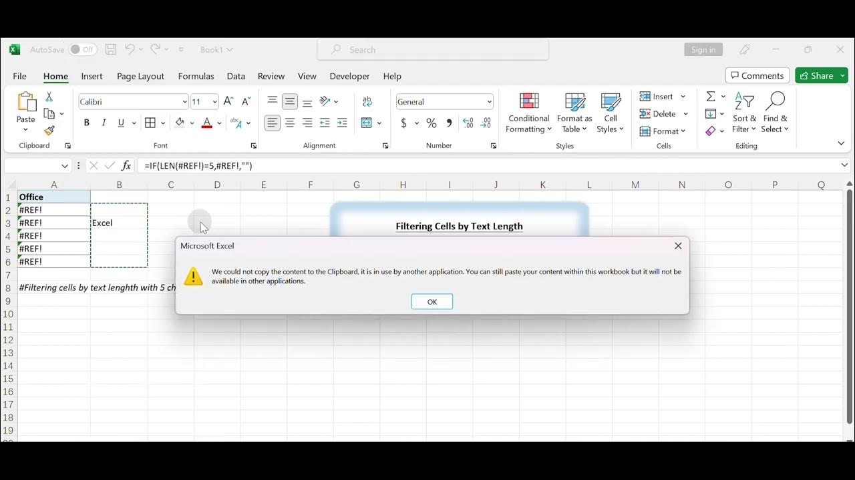855x480 pixels.
Task: Toggle Align Left button
Action: [273, 123]
